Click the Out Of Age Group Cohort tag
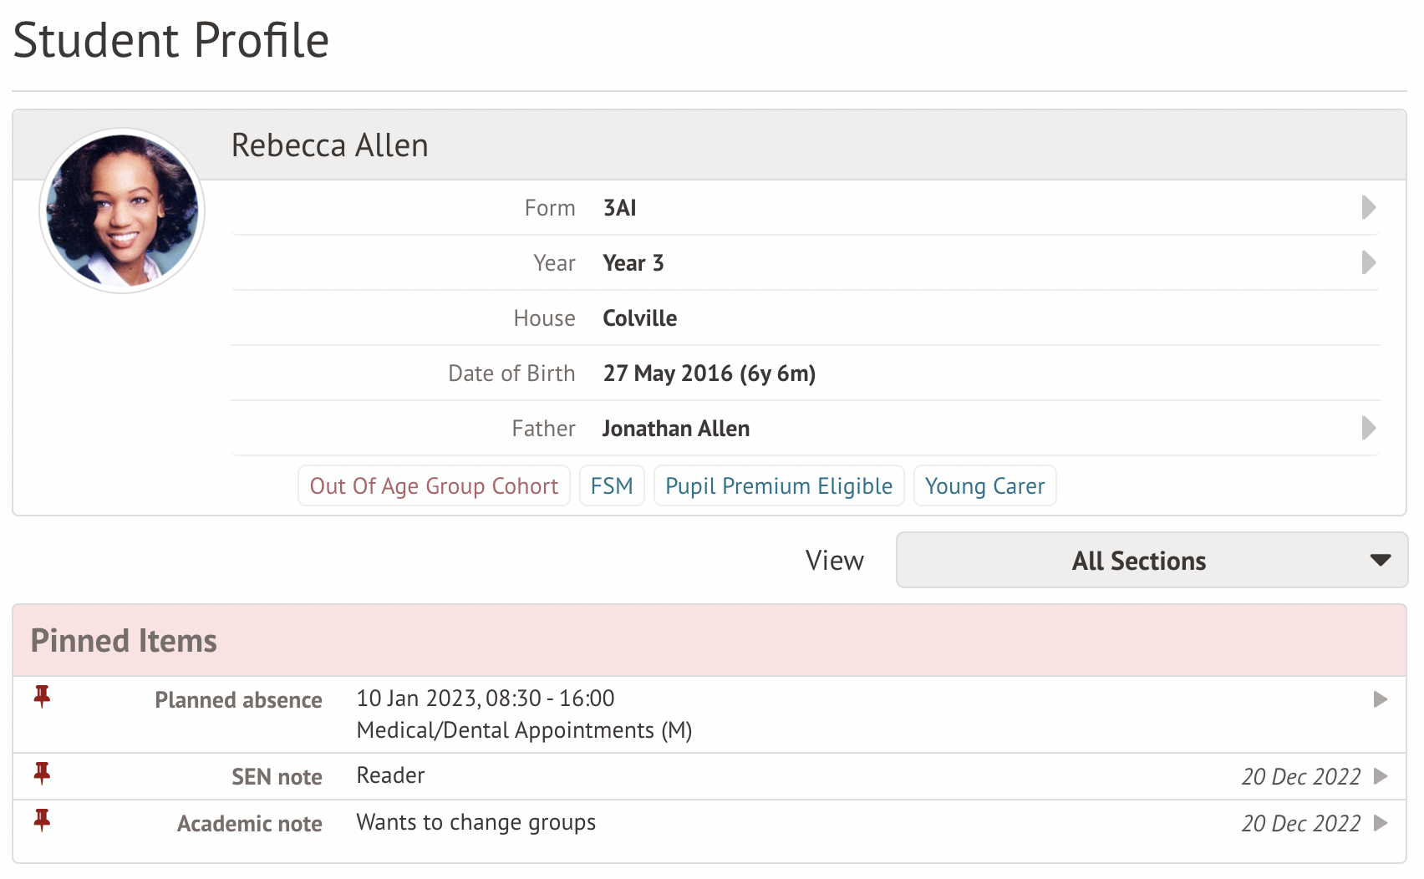Screen dimensions: 1424x879 click(x=434, y=485)
